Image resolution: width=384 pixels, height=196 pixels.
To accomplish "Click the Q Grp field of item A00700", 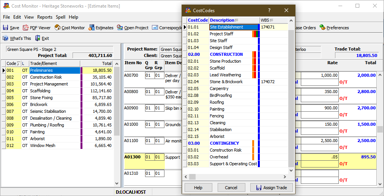I will tap(149, 76).
